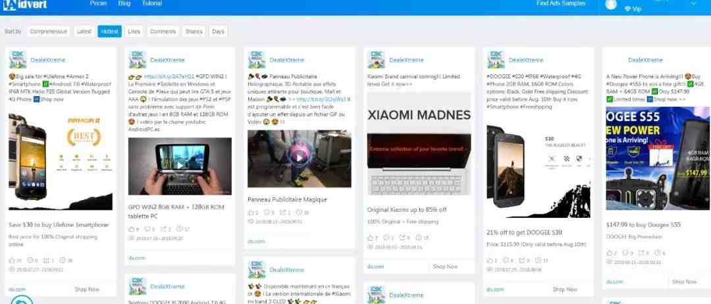This screenshot has width=711, height=304.
Task: Click title '21% off to get DOOGEE S30'
Action: (x=524, y=232)
